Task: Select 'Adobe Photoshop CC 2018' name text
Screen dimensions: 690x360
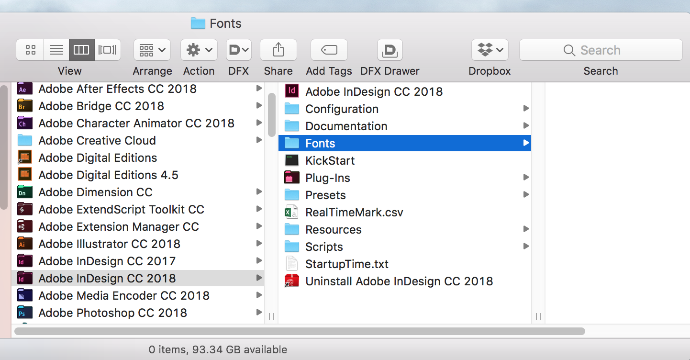Action: coord(113,313)
